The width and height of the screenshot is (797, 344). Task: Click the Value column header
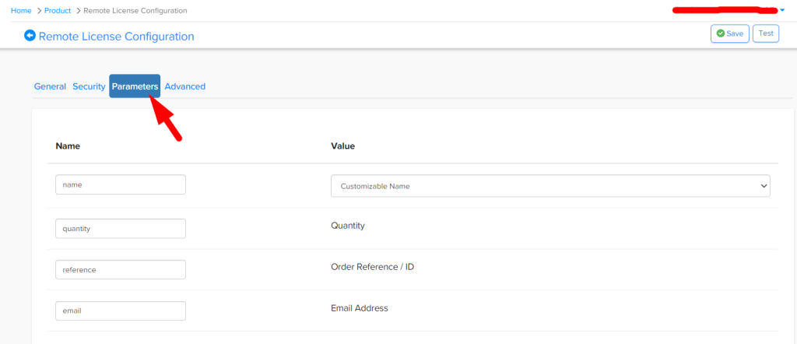(343, 146)
